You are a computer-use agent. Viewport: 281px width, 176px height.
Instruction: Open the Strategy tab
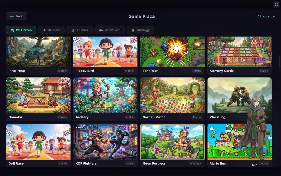140,30
